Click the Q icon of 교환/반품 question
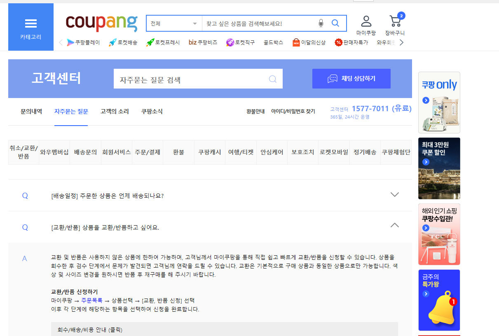Viewport: 499px width, 336px height. [25, 227]
